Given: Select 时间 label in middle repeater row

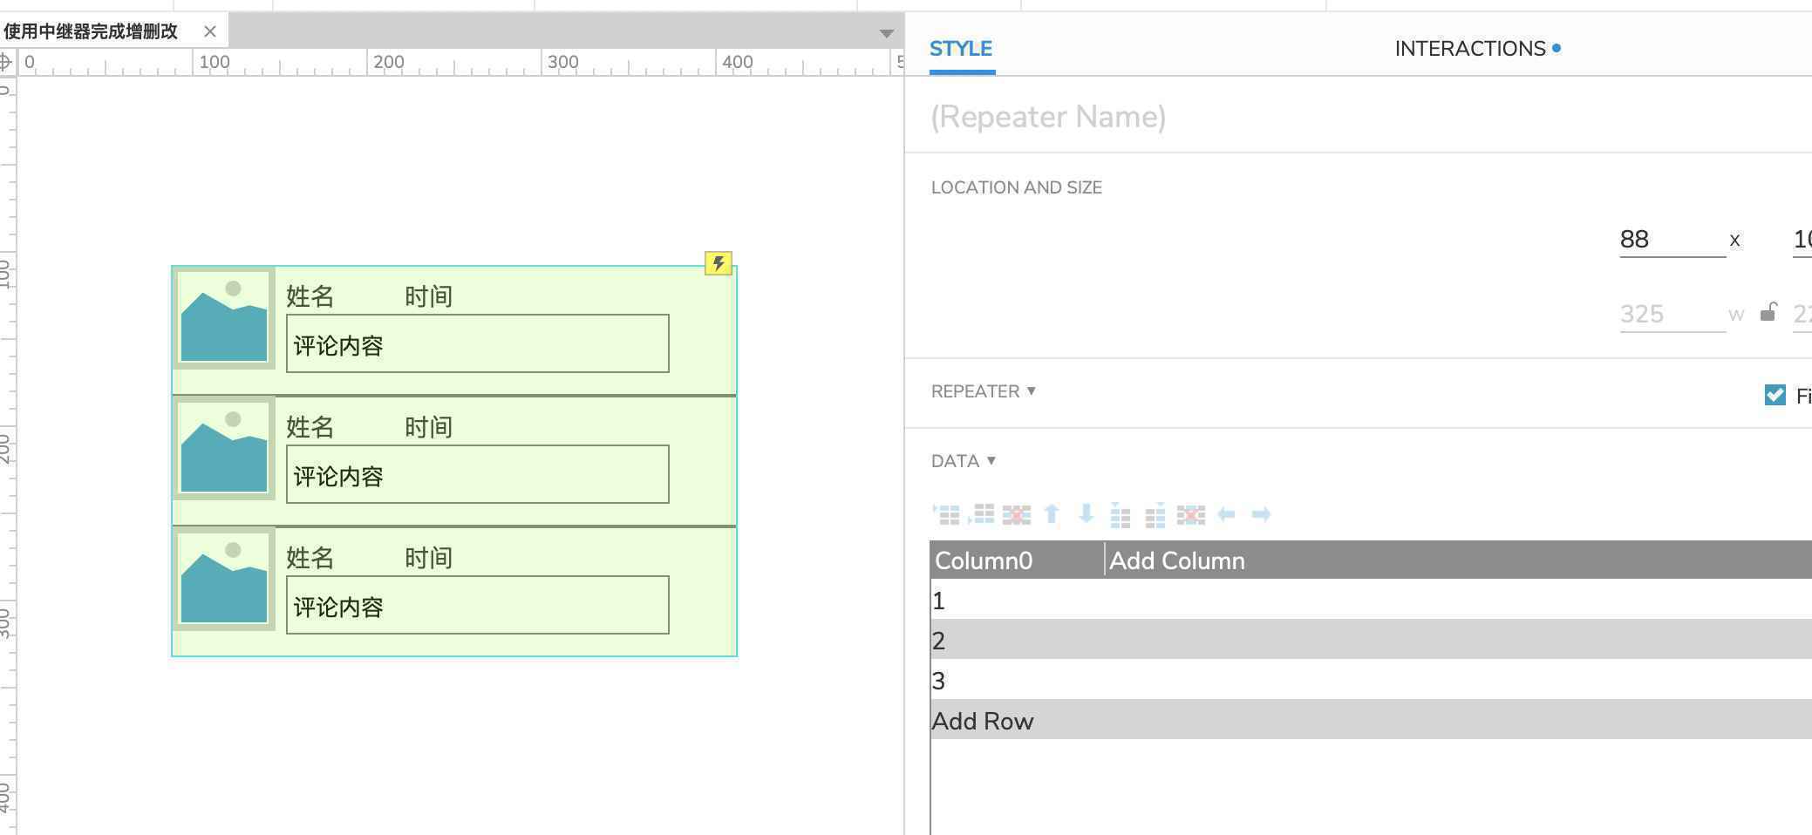Looking at the screenshot, I should pyautogui.click(x=428, y=428).
